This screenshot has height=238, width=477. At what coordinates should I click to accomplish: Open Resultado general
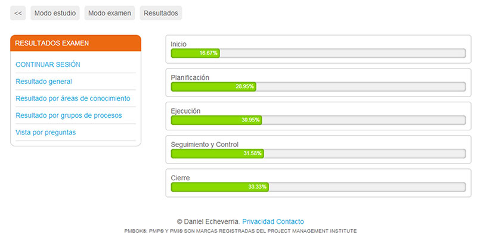pos(44,82)
